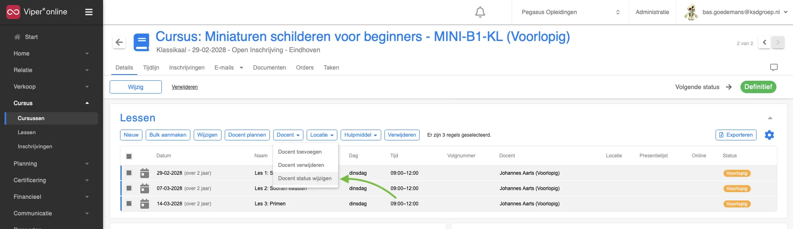Collapse the Lessen panel triangle
The width and height of the screenshot is (793, 229).
click(770, 118)
